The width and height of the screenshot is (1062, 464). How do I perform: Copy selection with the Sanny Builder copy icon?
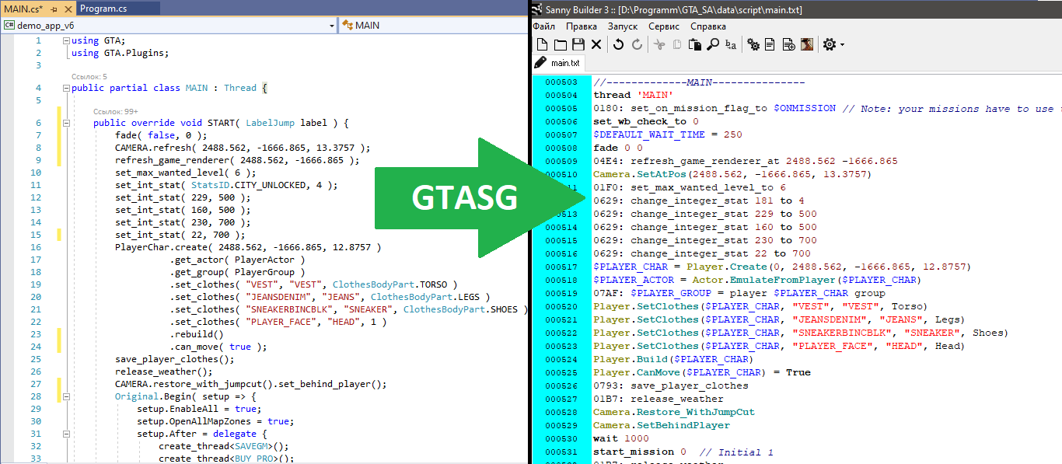click(676, 44)
